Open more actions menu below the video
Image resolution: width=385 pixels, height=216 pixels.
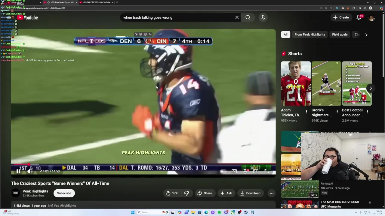272,193
